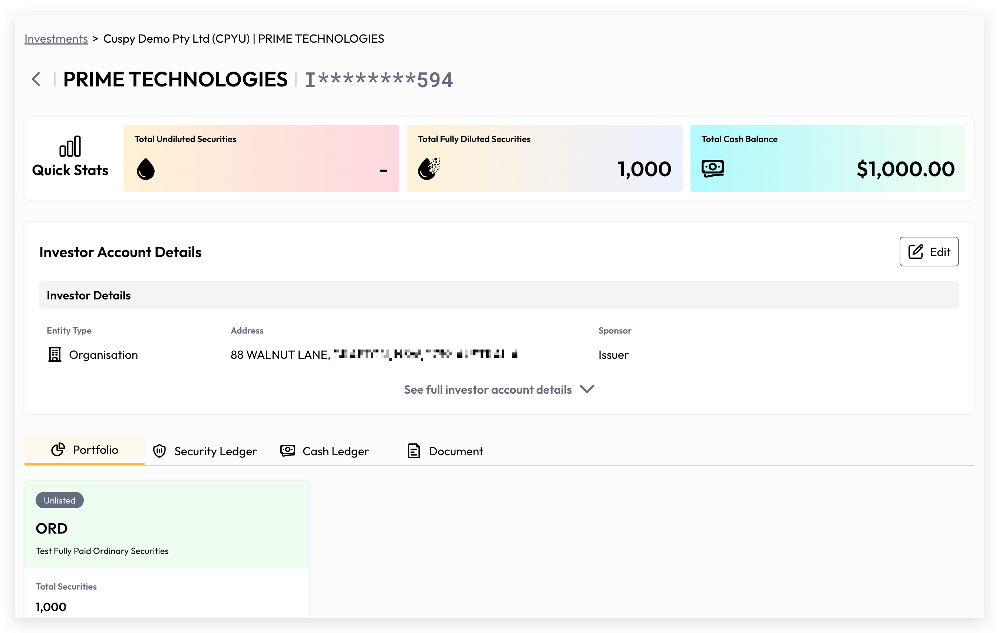The height and width of the screenshot is (633, 999).
Task: Click the 'Issuer' sponsor value
Action: [614, 355]
